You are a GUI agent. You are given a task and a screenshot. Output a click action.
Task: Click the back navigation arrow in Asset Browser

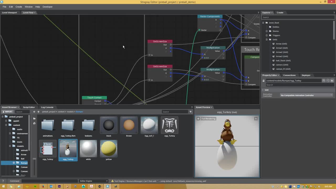click(x=34, y=112)
